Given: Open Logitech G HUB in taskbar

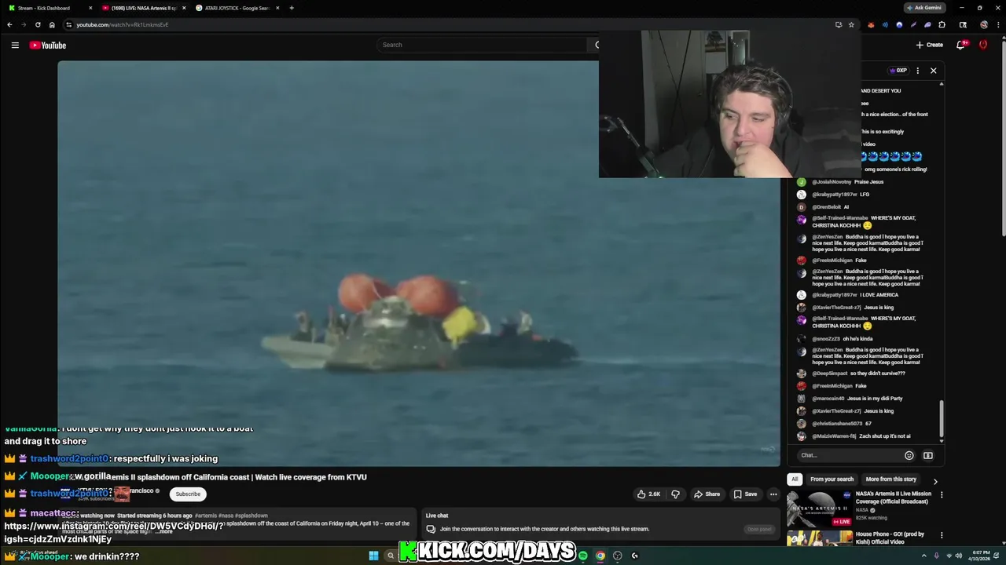Looking at the screenshot, I should click(635, 556).
